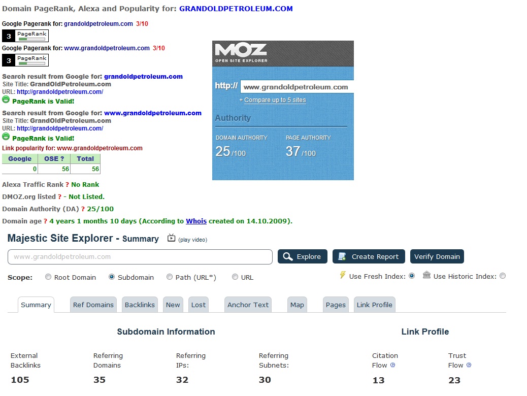The image size is (527, 396).
Task: Click the question mark beside Domain Authority (DA)
Action: coord(83,209)
